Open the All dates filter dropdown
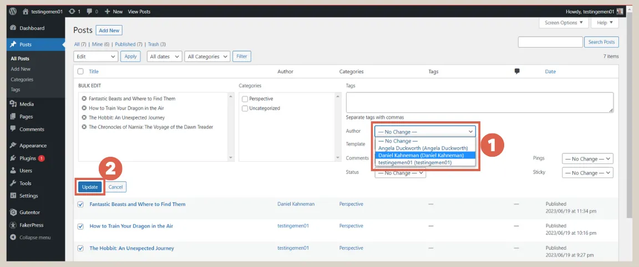639x267 pixels. point(164,57)
